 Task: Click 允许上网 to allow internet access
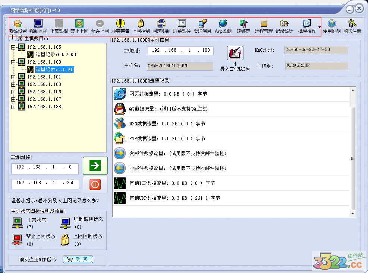(100, 26)
